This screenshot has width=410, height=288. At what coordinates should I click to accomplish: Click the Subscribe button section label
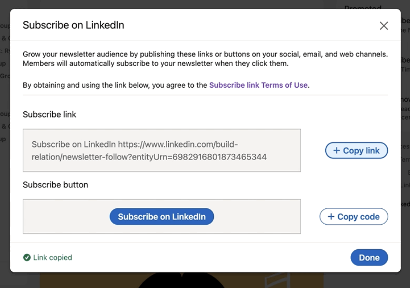point(55,185)
